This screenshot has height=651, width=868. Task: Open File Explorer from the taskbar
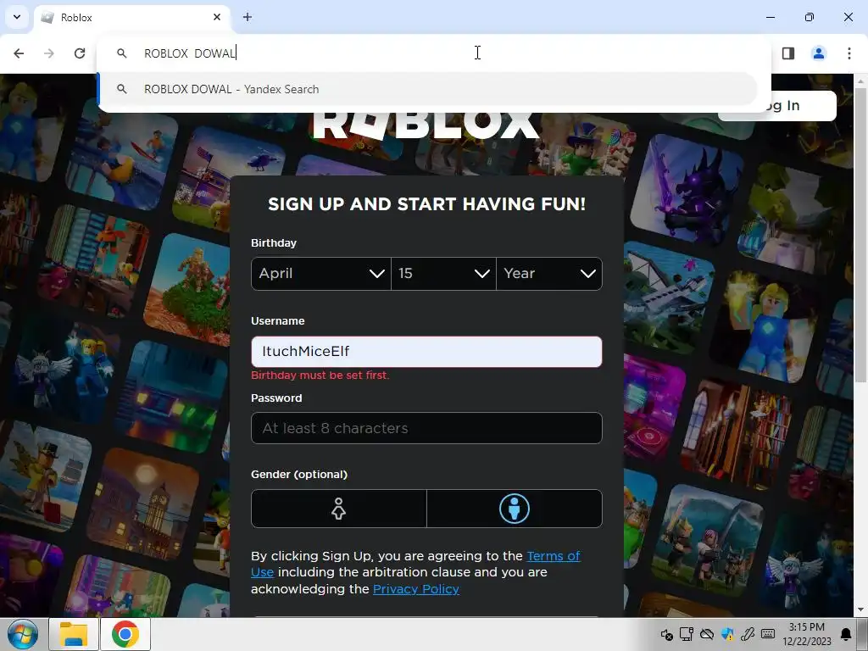[74, 634]
